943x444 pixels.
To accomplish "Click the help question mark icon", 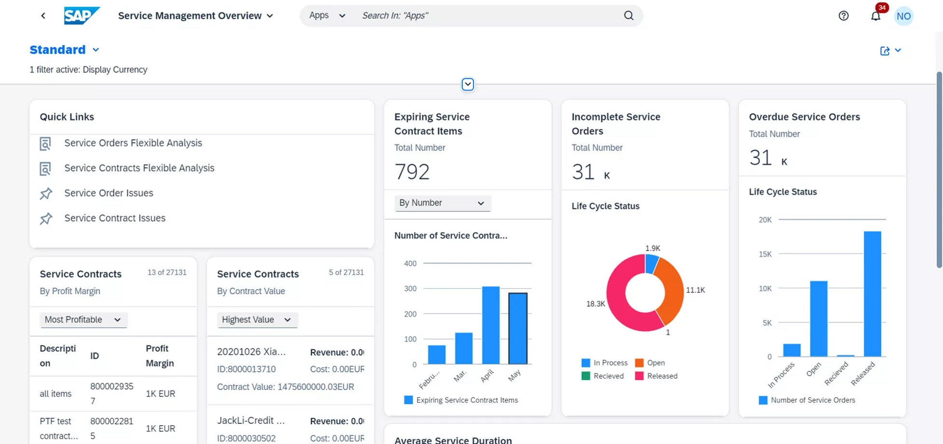I will (843, 15).
